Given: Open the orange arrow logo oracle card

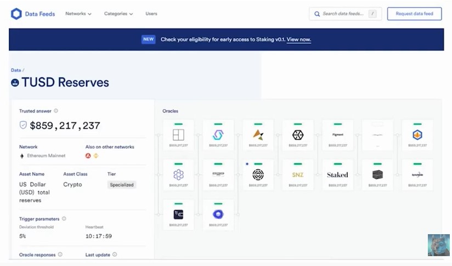Looking at the screenshot, I should (x=258, y=135).
